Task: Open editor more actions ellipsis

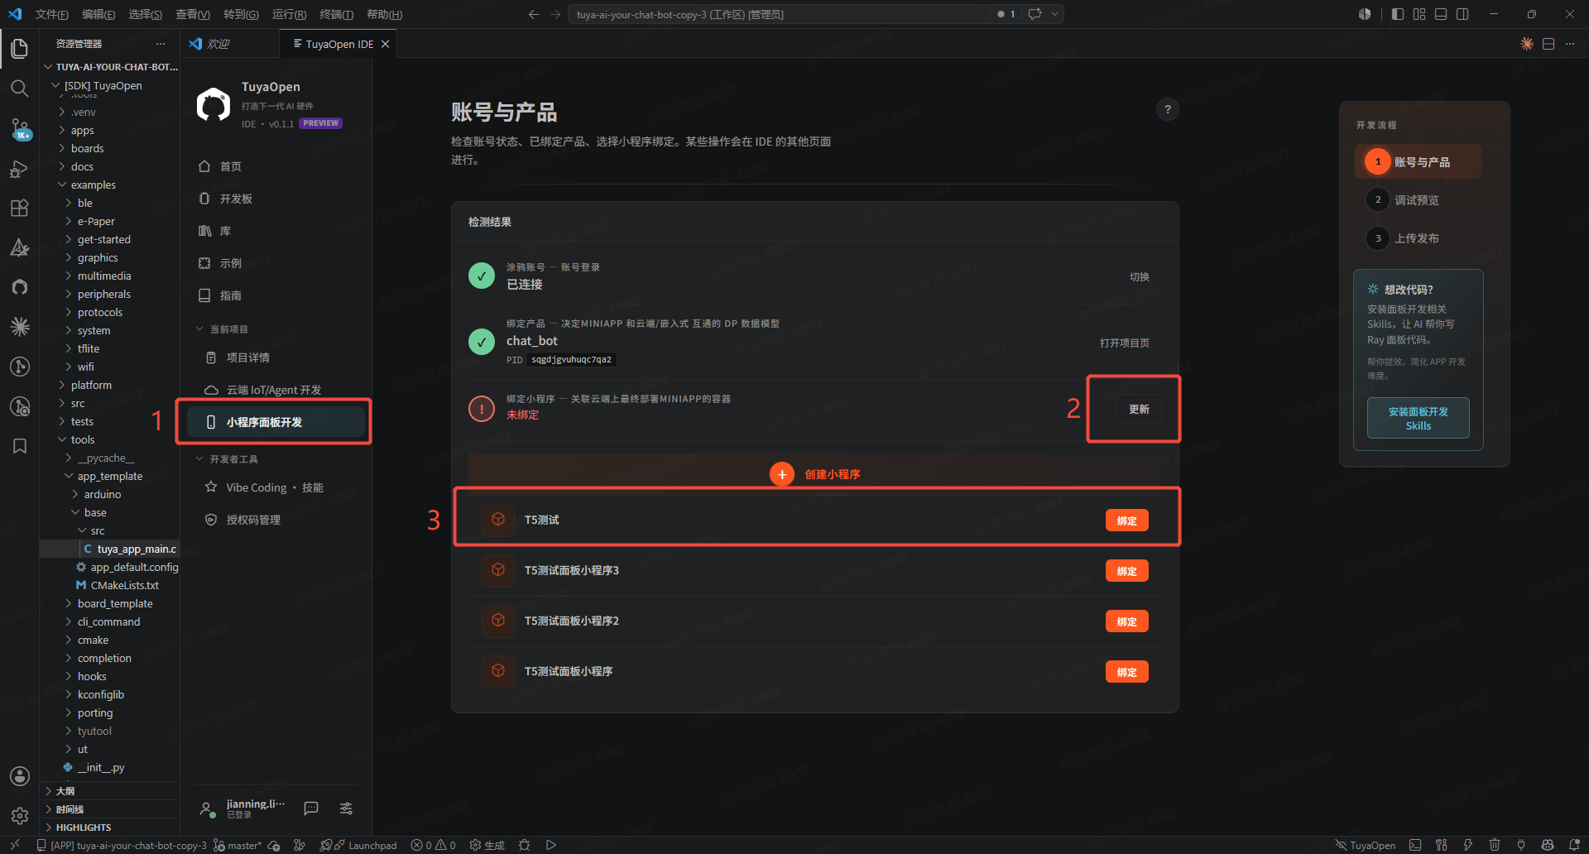Action: (x=1570, y=44)
